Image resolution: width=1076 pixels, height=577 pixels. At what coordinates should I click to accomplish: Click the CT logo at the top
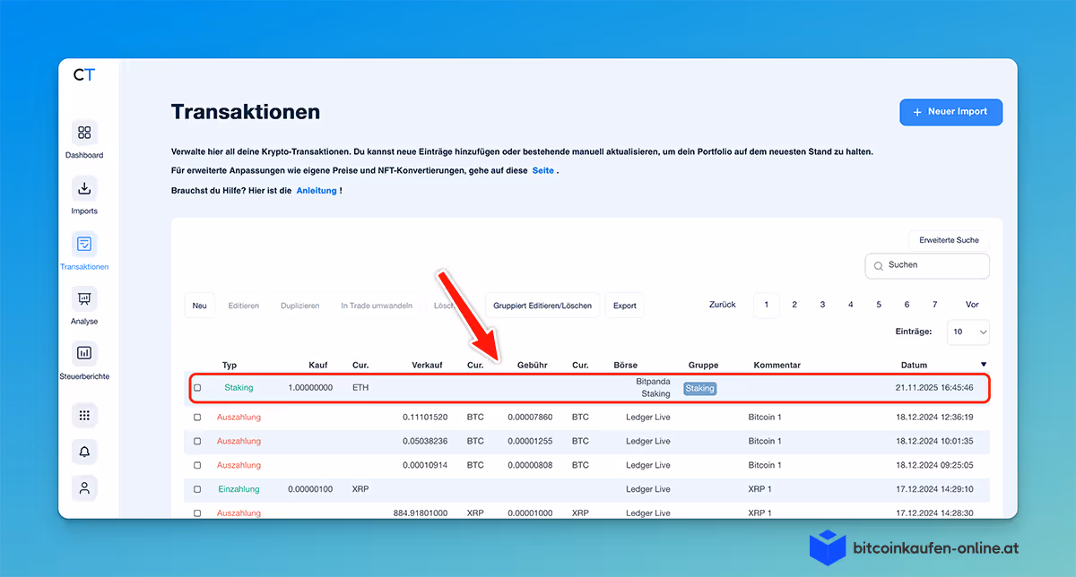click(x=85, y=75)
